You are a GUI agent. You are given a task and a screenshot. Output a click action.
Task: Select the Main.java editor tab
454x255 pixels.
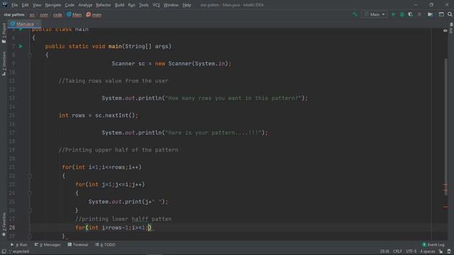[24, 24]
